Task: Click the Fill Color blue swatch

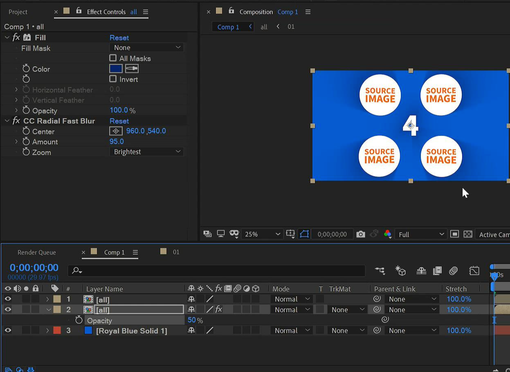Action: pos(116,69)
